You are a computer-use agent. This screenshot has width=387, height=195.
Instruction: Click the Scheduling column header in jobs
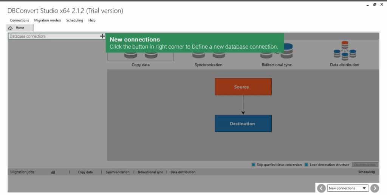tap(366, 172)
